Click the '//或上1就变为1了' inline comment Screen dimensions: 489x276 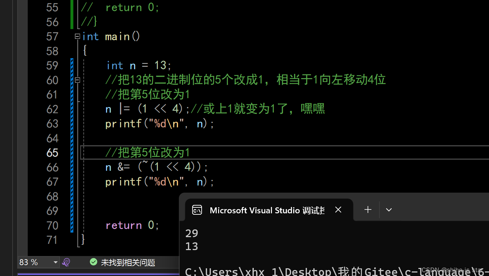coord(258,109)
